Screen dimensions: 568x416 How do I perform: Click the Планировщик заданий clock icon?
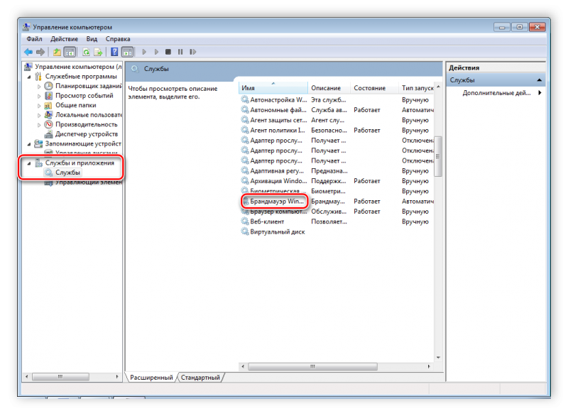click(48, 86)
